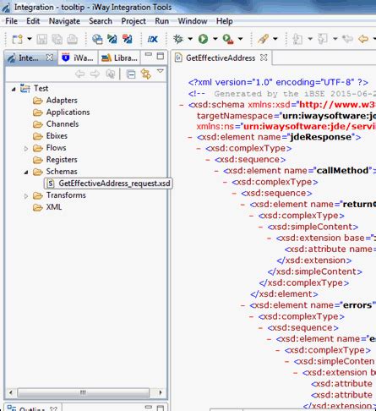Collapse the Schemas folder

[x=26, y=173]
